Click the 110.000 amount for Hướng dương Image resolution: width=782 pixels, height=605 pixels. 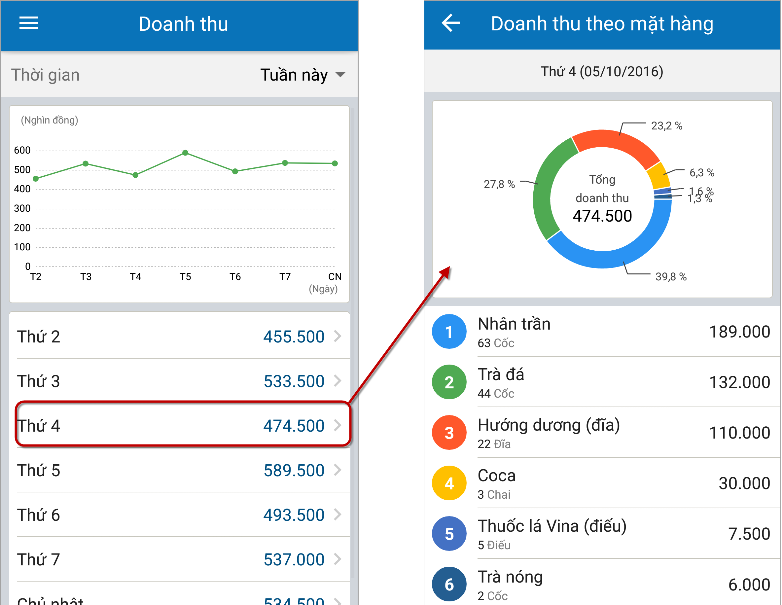tap(740, 433)
